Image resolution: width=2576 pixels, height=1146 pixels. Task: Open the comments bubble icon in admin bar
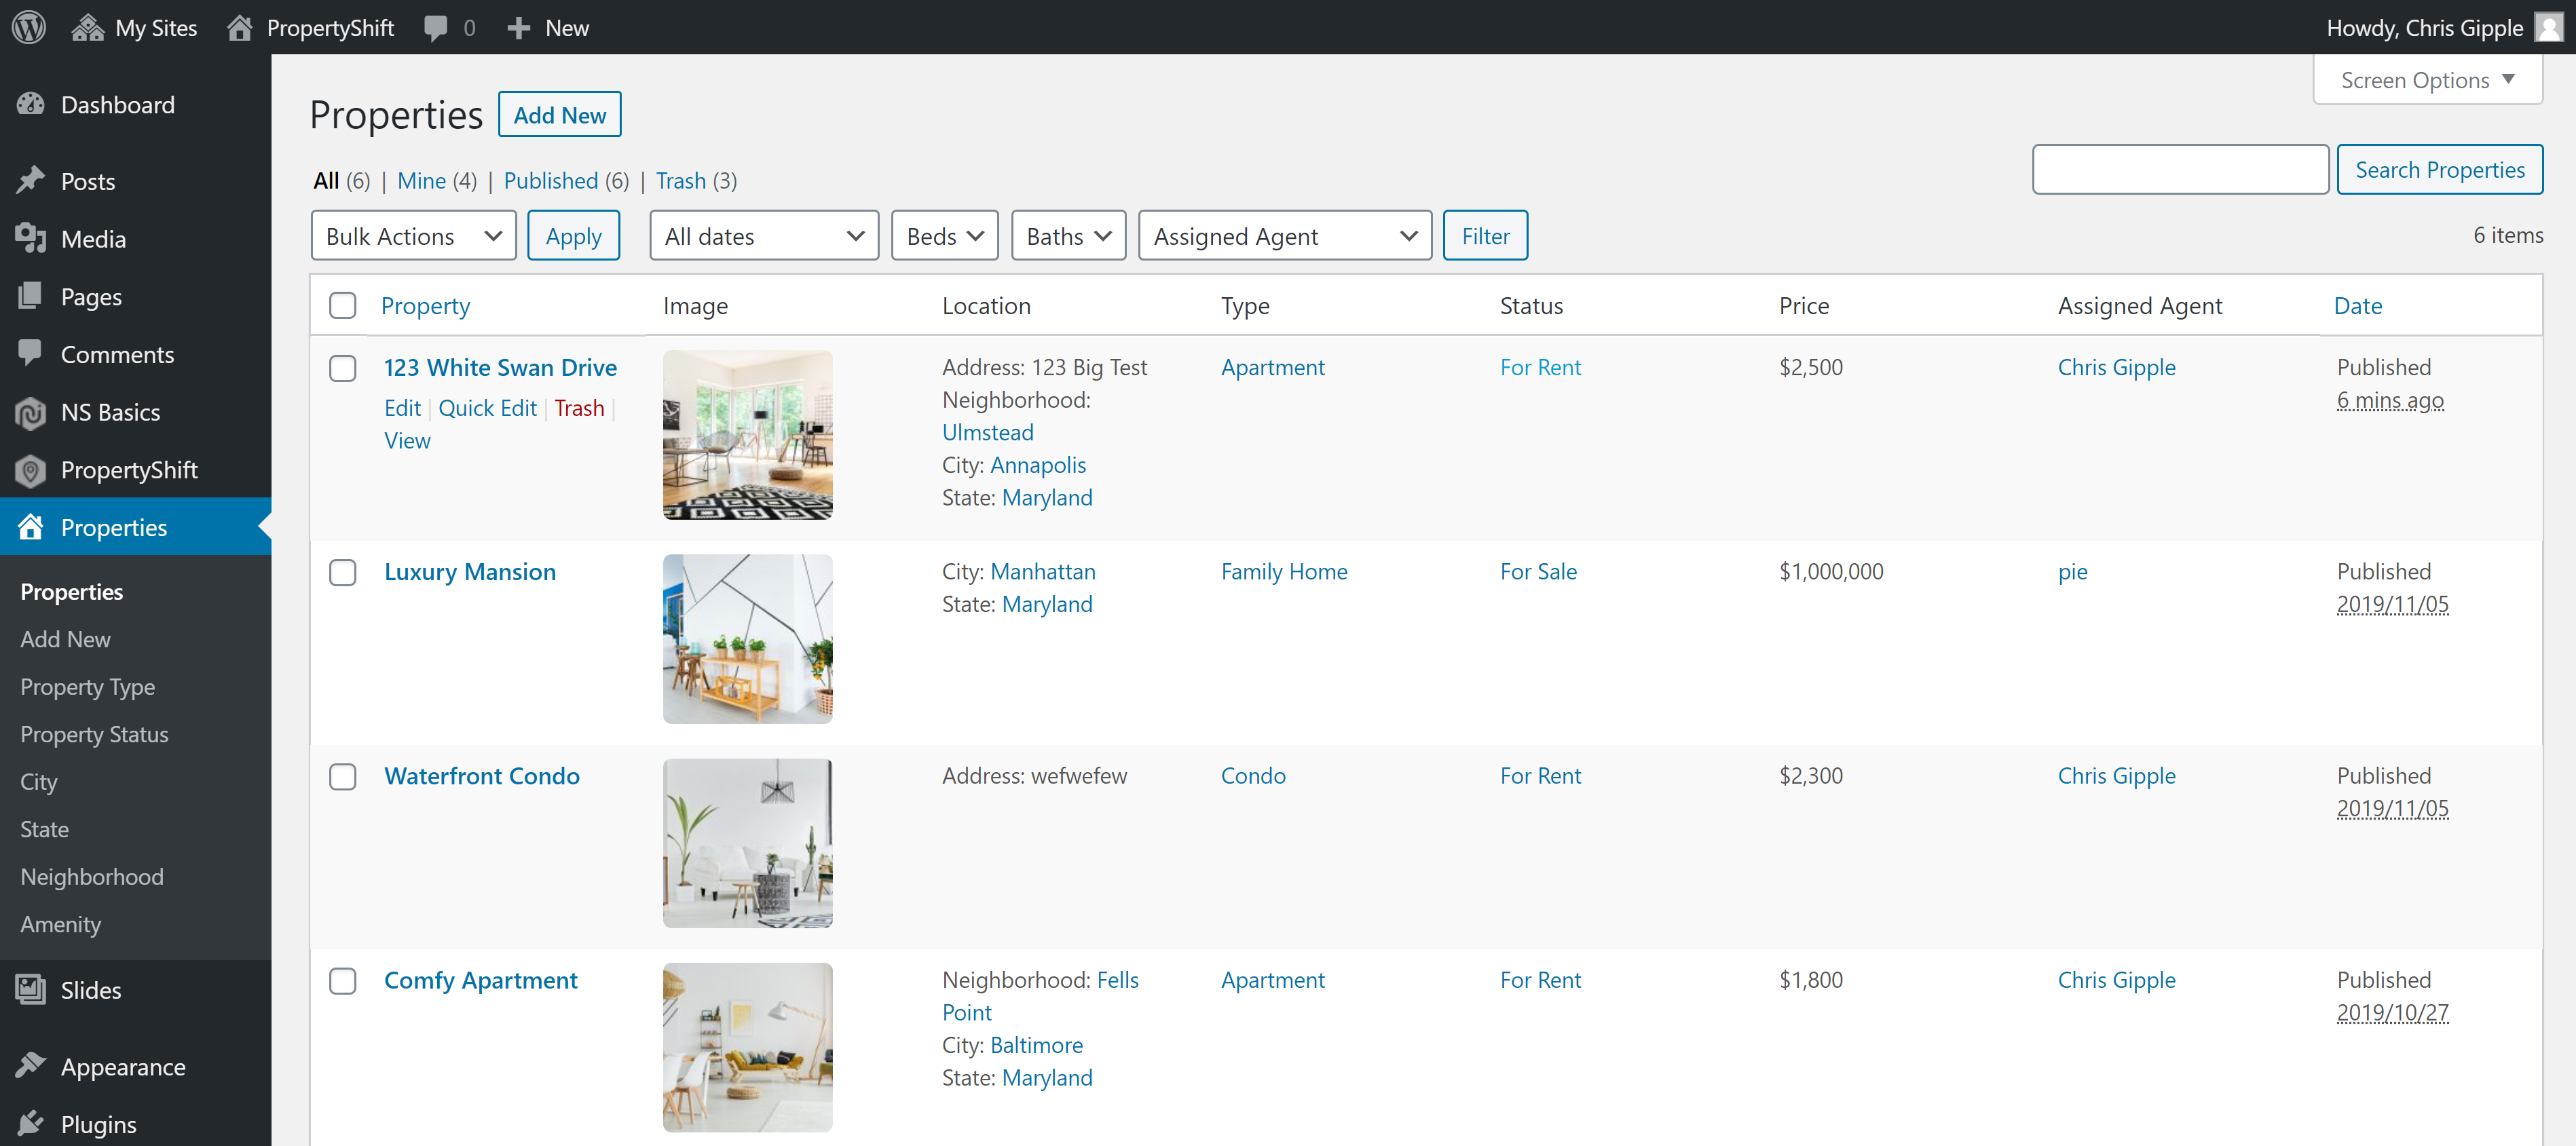(435, 28)
